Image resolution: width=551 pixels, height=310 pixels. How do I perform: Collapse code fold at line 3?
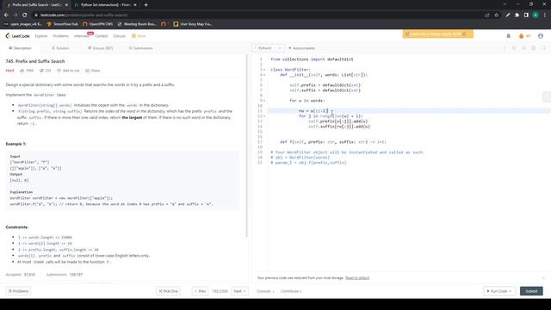pos(264,70)
